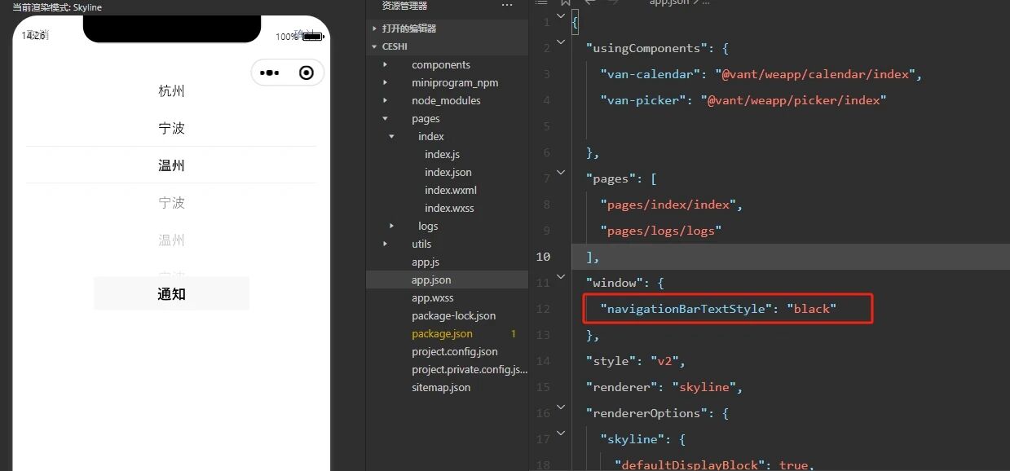This screenshot has height=471, width=1010.
Task: Fold the rendererOptions block on line 16
Action: coord(560,407)
